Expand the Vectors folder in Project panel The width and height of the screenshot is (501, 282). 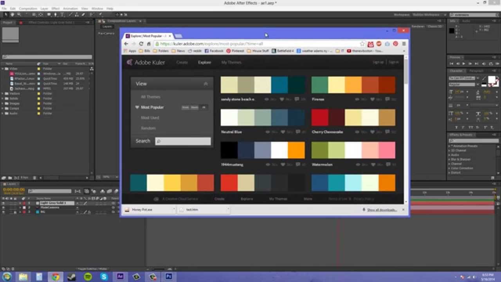(x=3, y=94)
